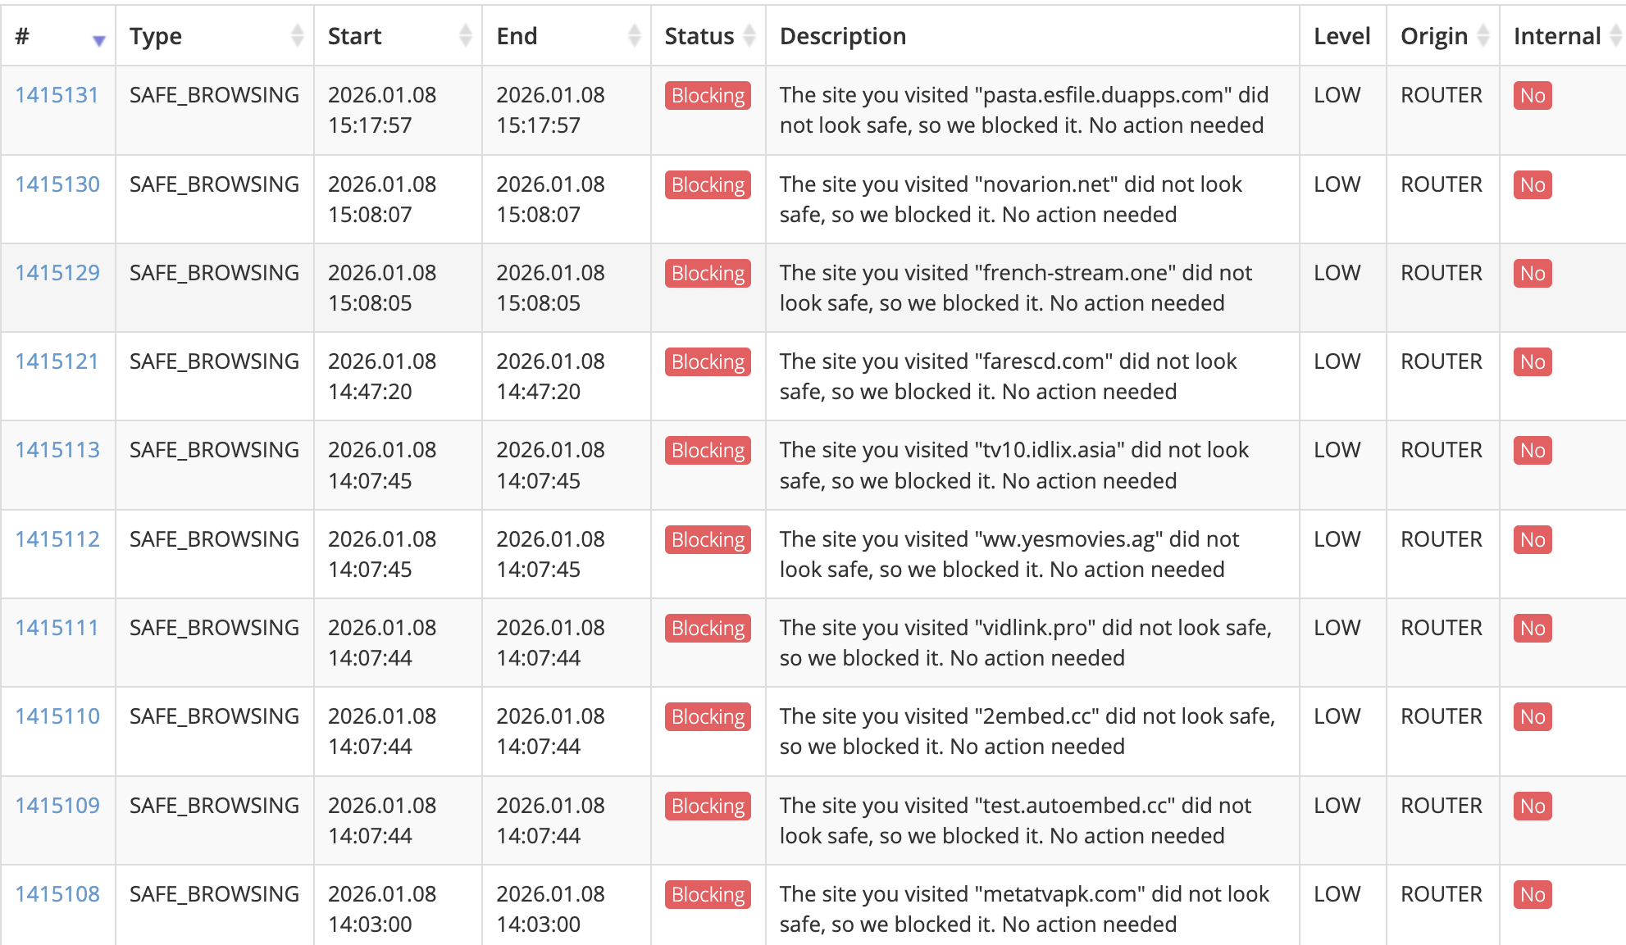
Task: Open event 1415113 link
Action: 57,450
